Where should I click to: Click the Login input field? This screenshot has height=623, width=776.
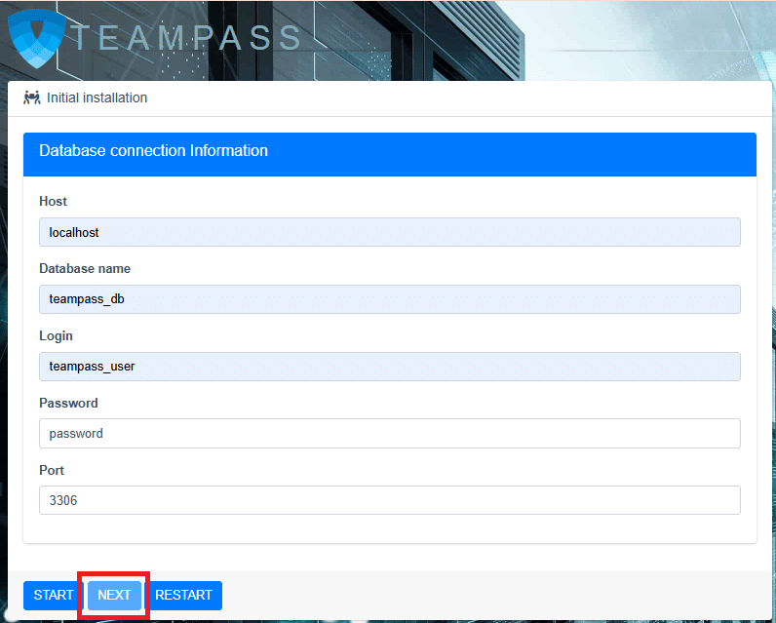[x=390, y=367]
